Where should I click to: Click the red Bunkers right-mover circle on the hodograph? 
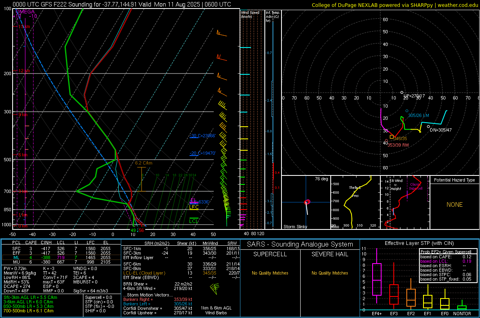pyautogui.click(x=386, y=141)
